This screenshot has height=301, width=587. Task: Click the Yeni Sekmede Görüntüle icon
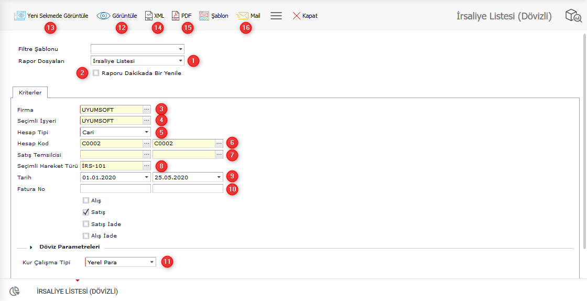tap(19, 16)
